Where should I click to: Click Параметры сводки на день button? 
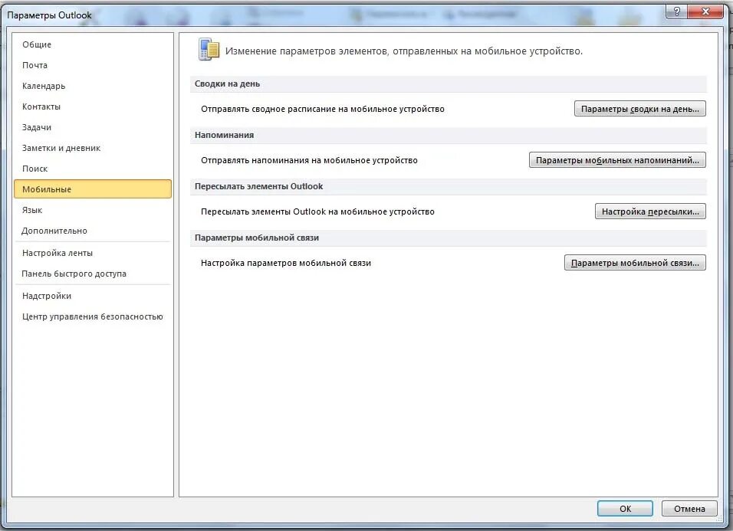pos(640,109)
